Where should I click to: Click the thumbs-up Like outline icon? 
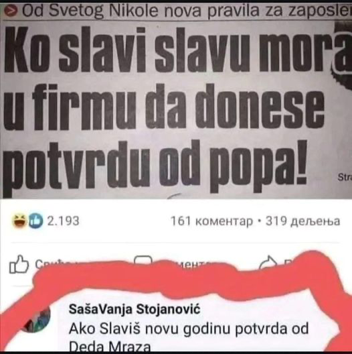pyautogui.click(x=19, y=264)
